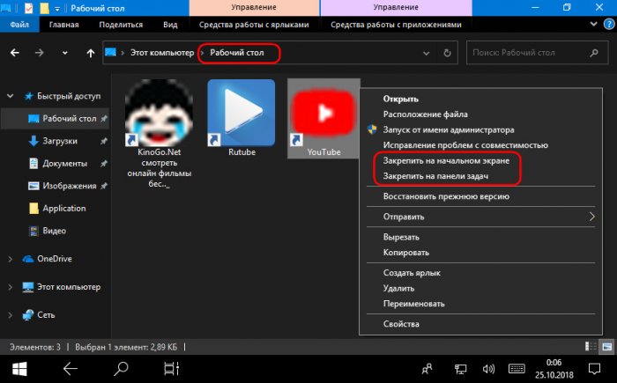Open Explorer help question mark icon
The height and width of the screenshot is (383, 617).
[x=609, y=25]
